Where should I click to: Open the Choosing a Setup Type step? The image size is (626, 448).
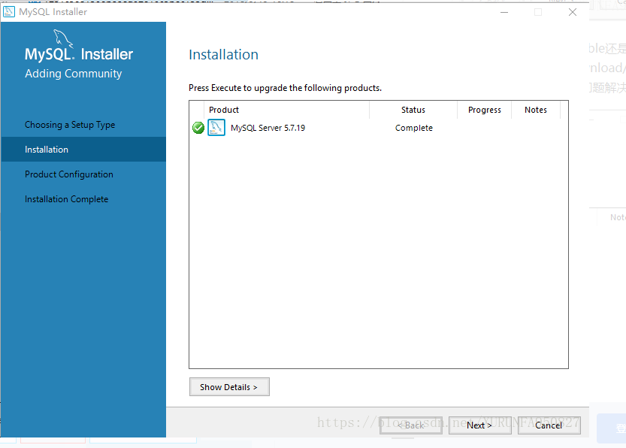tap(70, 125)
